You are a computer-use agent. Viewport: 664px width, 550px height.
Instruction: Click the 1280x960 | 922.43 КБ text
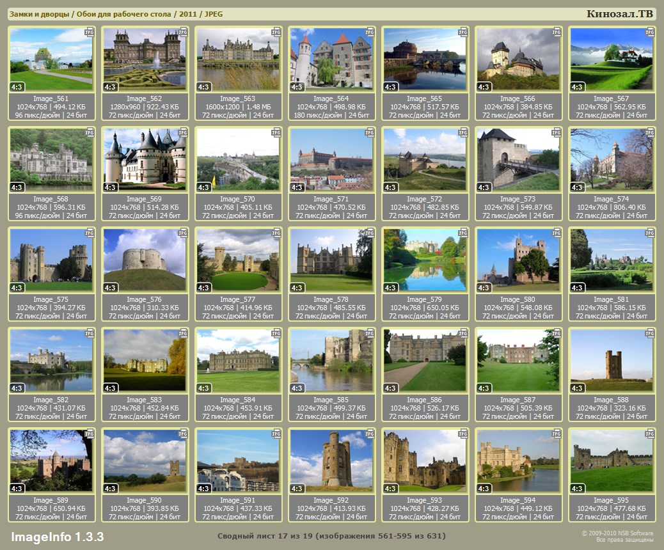pyautogui.click(x=145, y=107)
